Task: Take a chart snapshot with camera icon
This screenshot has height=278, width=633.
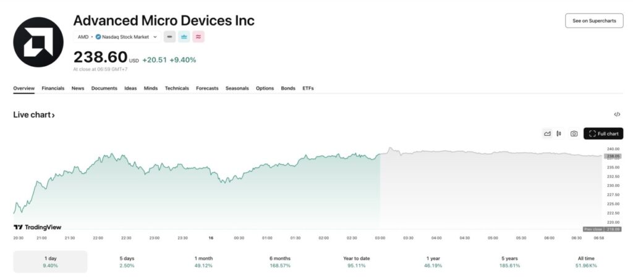Action: point(574,133)
